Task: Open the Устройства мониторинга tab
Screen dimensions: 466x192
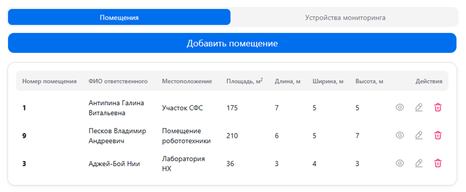Action: coord(345,18)
